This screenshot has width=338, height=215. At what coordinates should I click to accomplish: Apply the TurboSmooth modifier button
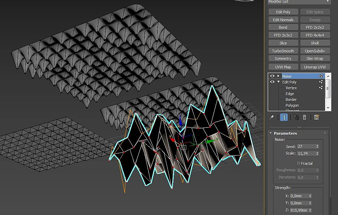click(x=283, y=51)
